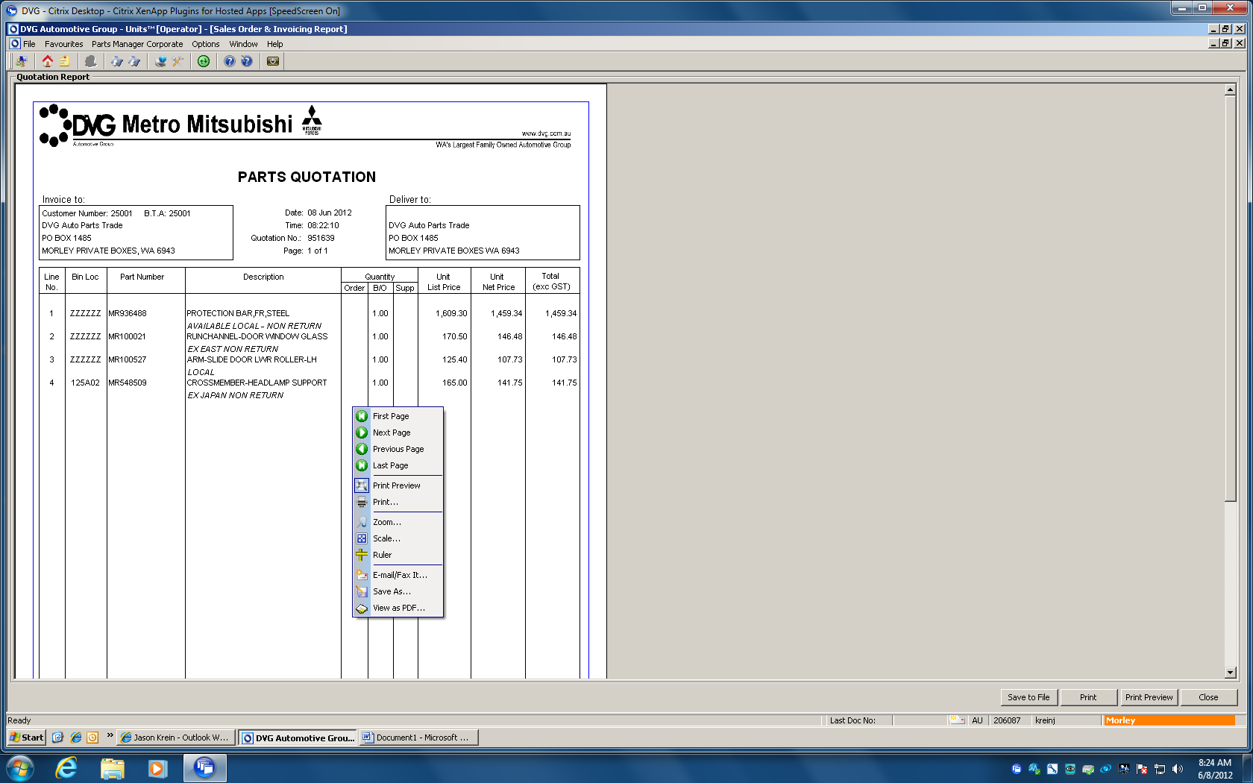Click the grey user silhouette toolbar icon
1253x783 pixels.
pos(91,61)
